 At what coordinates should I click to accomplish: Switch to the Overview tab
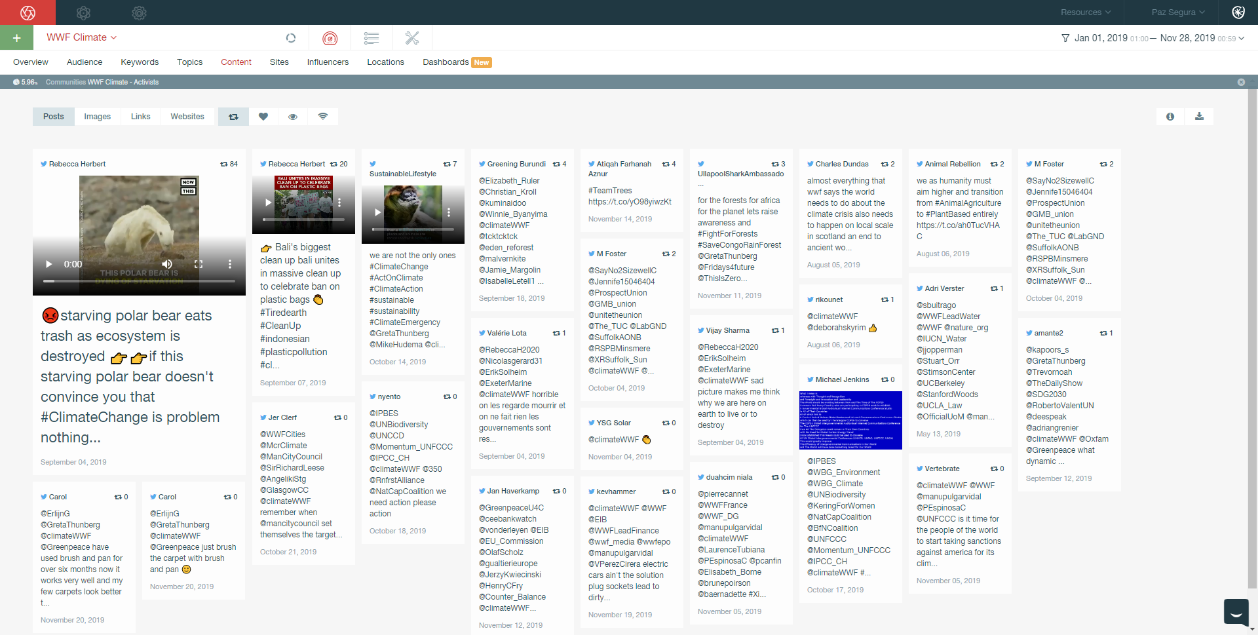tap(31, 62)
